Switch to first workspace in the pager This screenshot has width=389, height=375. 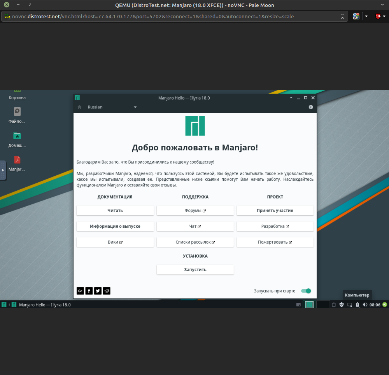[x=309, y=305]
